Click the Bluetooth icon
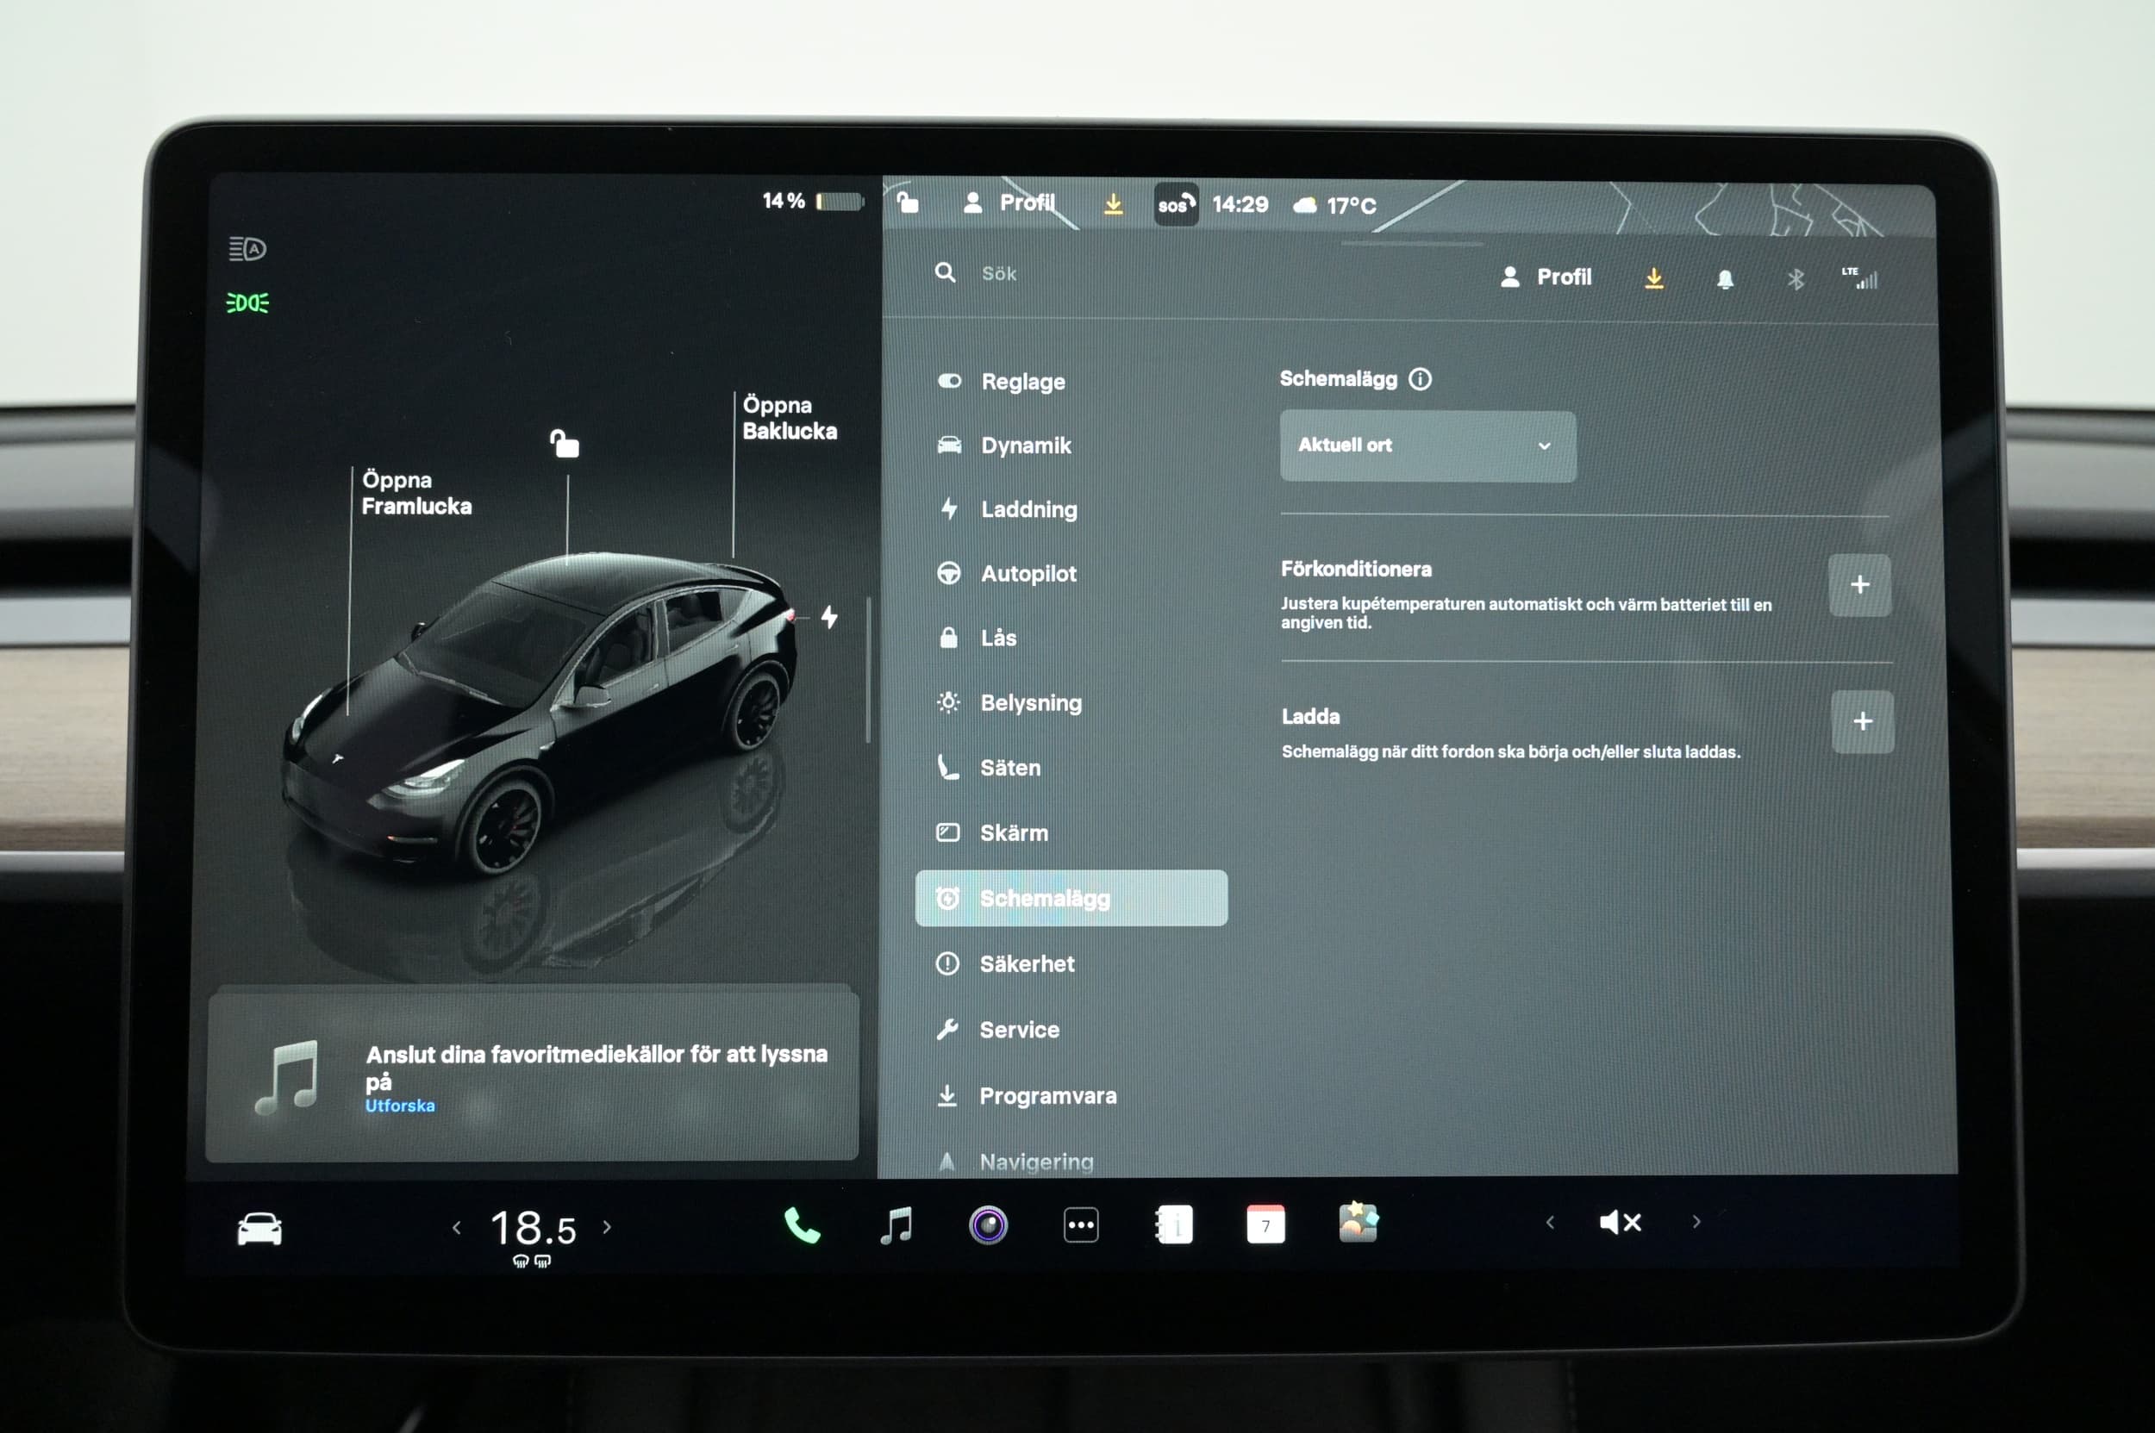The image size is (2155, 1433). (1796, 278)
